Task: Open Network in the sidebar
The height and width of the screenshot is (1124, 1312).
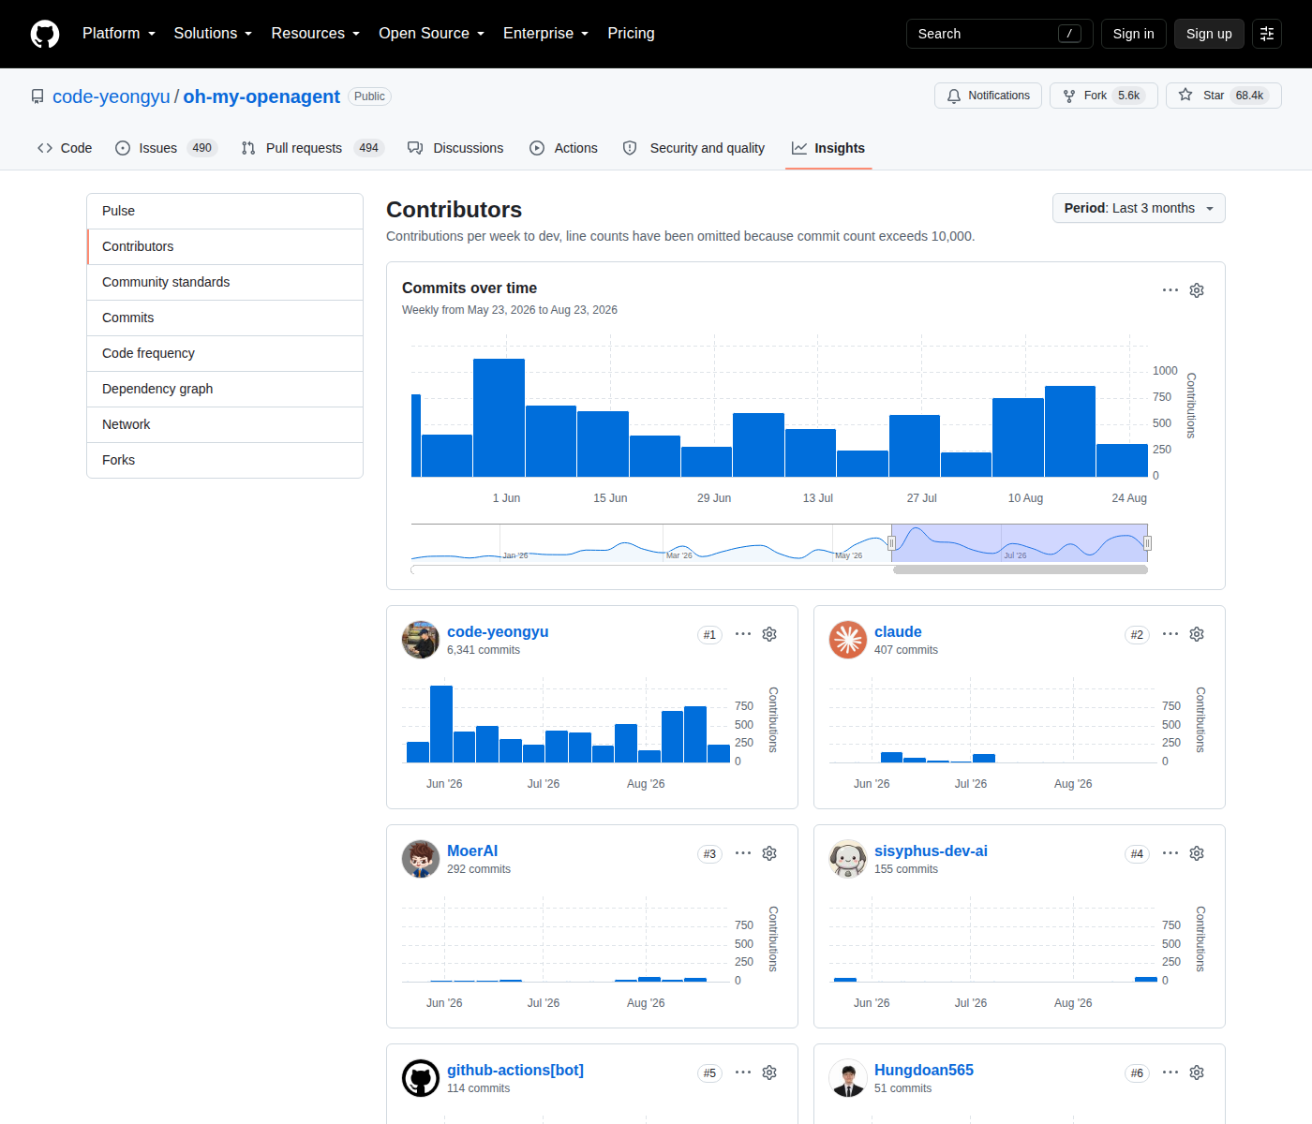Action: click(225, 424)
